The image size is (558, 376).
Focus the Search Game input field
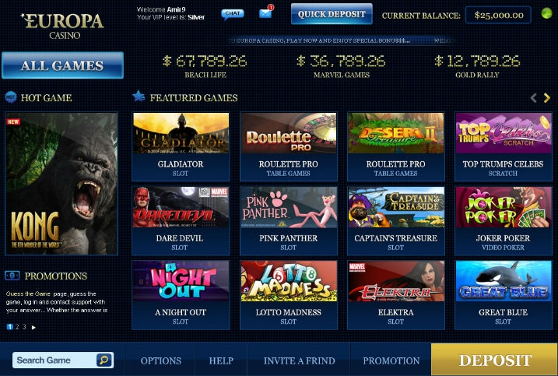point(54,360)
